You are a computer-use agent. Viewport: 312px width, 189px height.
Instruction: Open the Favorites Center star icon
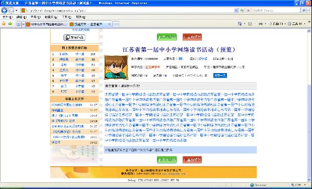pyautogui.click(x=4, y=23)
